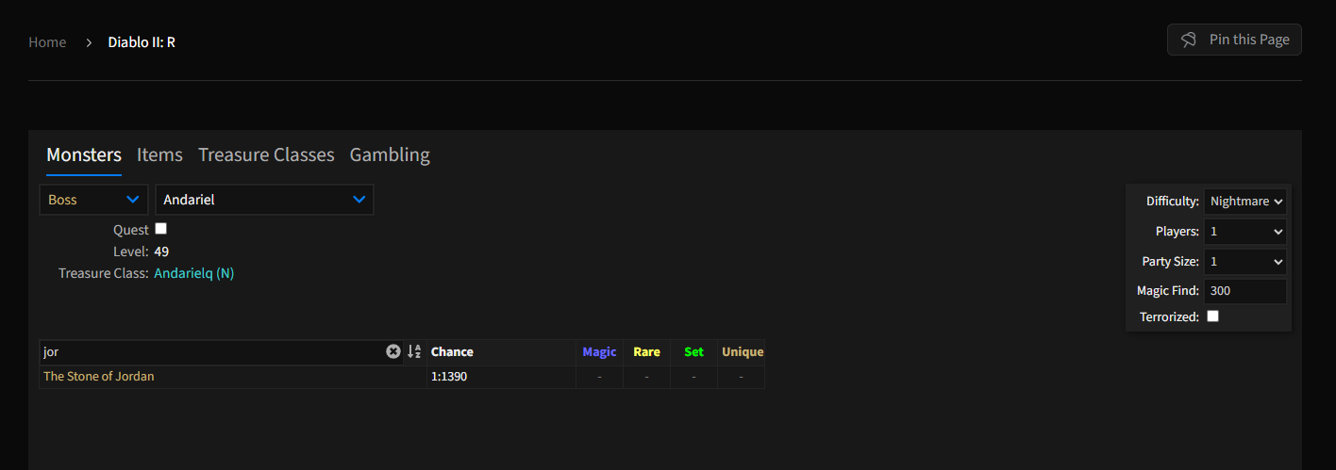Change the Nightmare difficulty dropdown
Image resolution: width=1336 pixels, height=470 pixels.
[x=1245, y=202]
